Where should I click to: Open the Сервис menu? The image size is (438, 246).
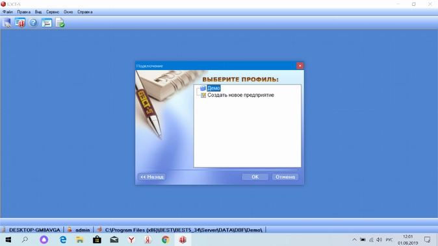(x=53, y=12)
